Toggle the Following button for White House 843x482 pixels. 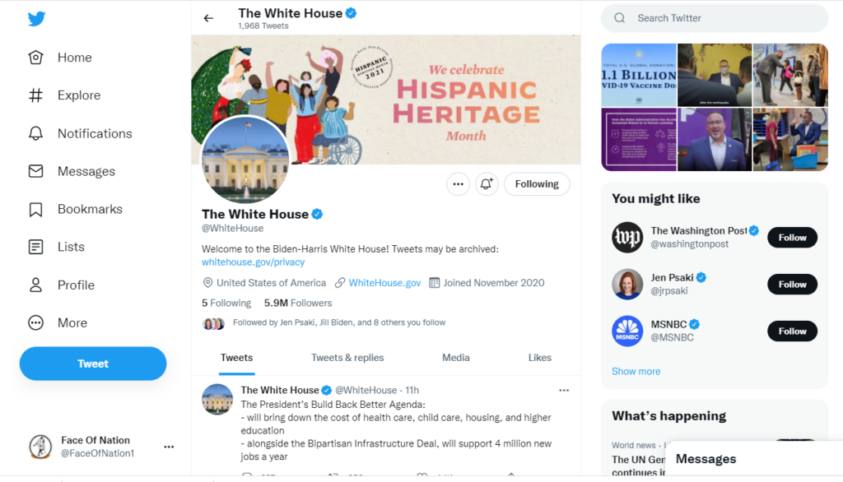[537, 183]
